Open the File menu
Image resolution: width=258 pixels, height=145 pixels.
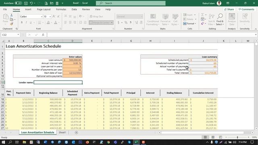coord(5,9)
